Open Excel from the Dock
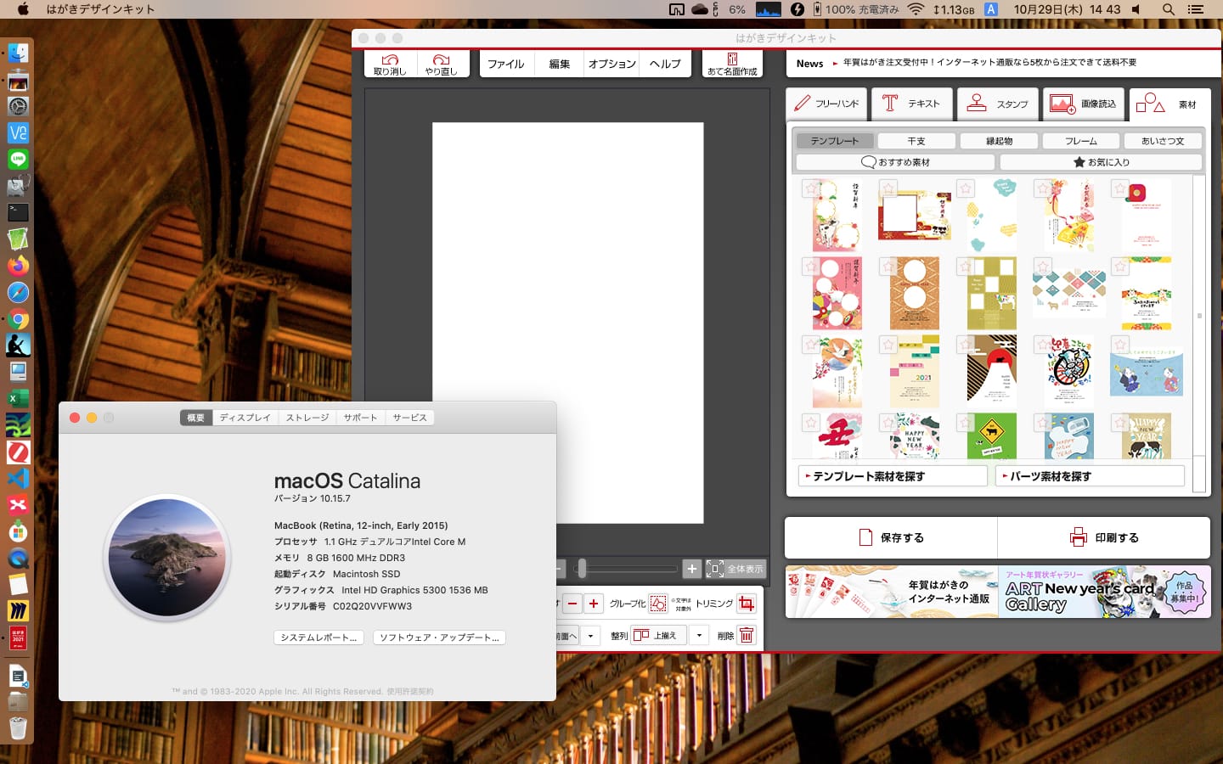Viewport: 1223px width, 764px height. click(18, 398)
